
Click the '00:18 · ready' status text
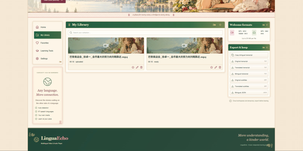153,62
